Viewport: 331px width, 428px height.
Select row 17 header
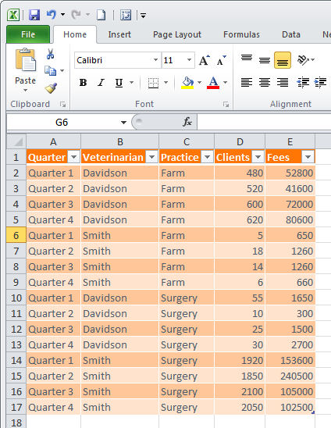(16, 407)
